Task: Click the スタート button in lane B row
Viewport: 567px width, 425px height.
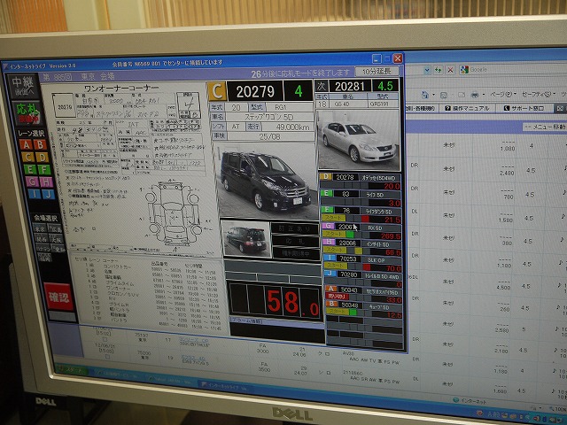Action: [x=338, y=311]
